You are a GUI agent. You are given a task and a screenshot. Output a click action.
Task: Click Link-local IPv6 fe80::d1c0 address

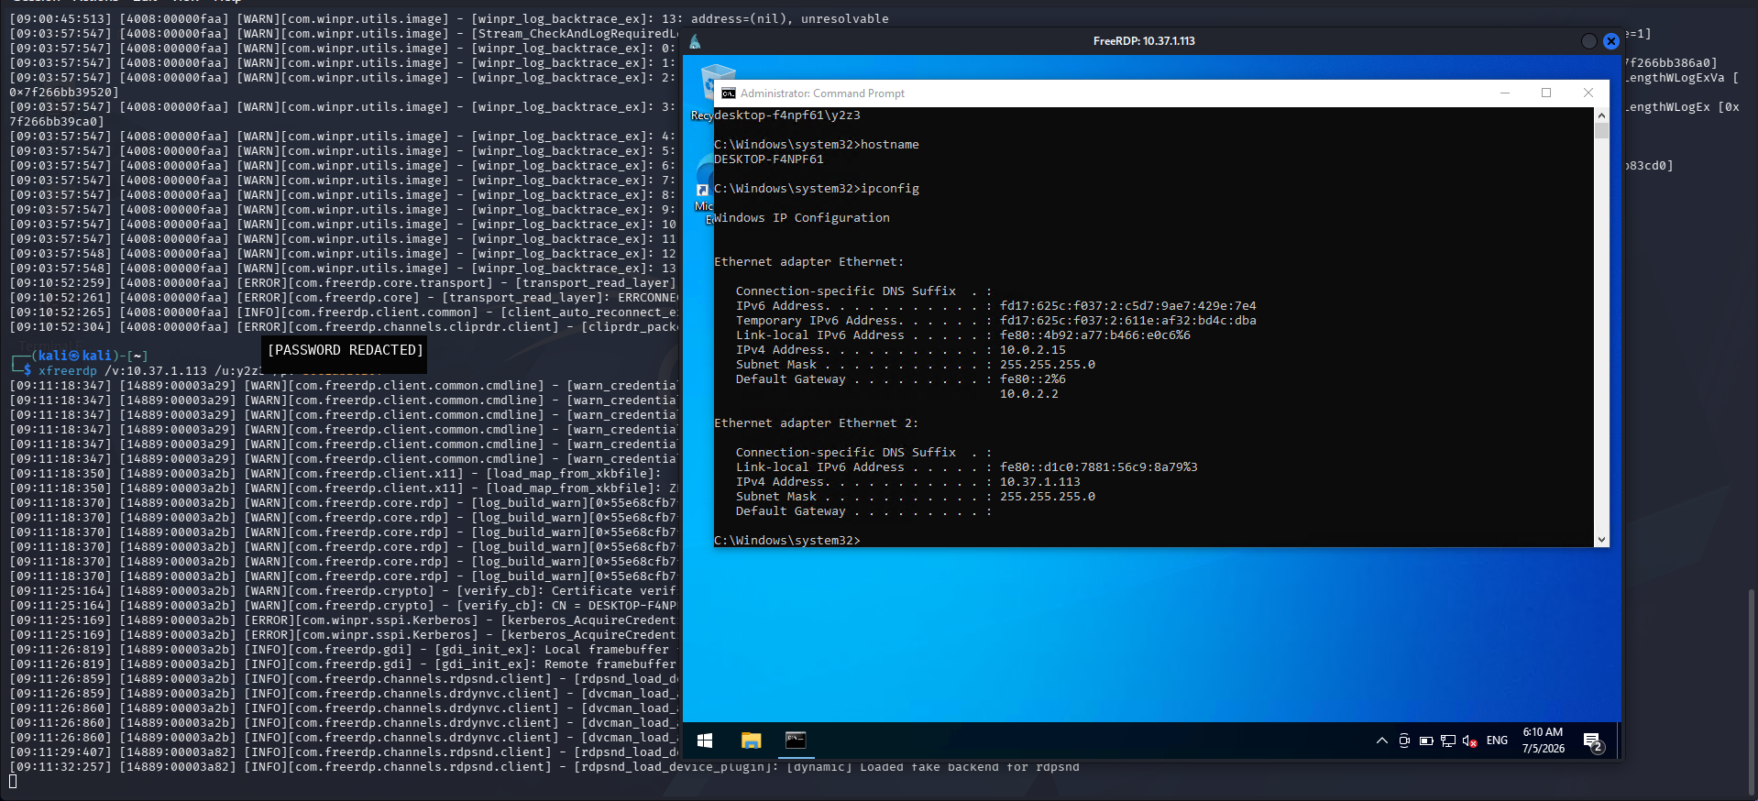(1098, 467)
